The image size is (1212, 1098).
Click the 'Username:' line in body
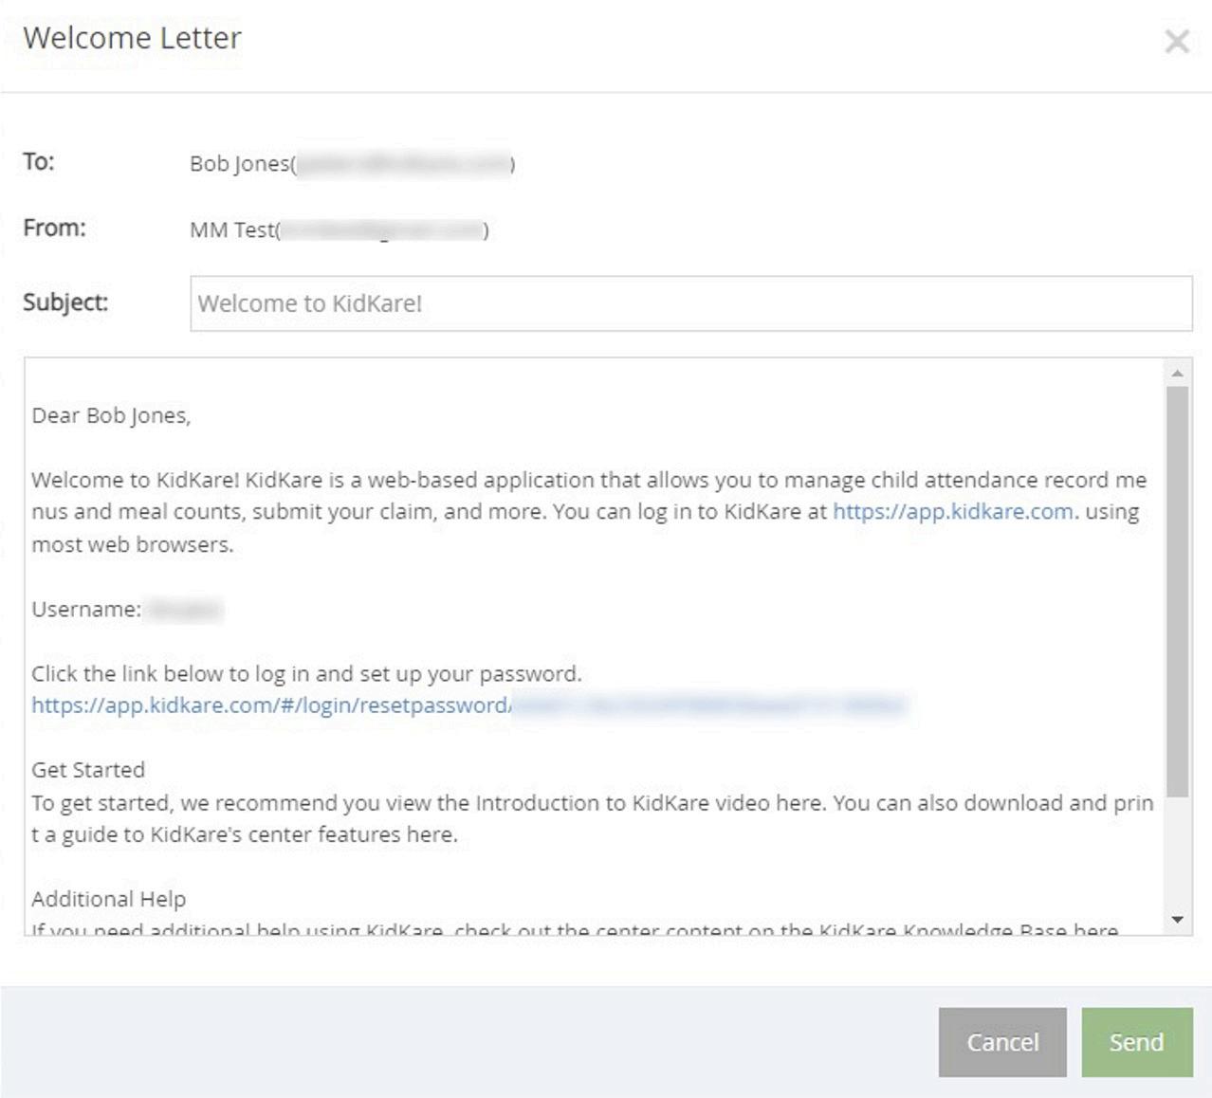[x=86, y=610]
